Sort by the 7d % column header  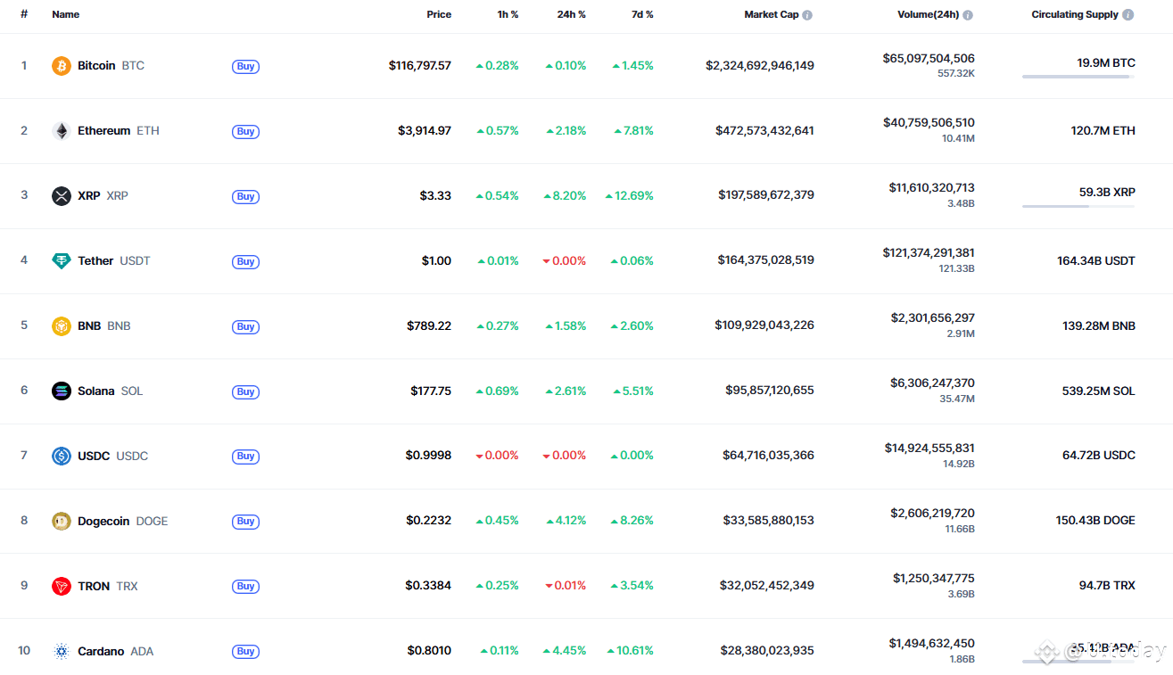[642, 14]
